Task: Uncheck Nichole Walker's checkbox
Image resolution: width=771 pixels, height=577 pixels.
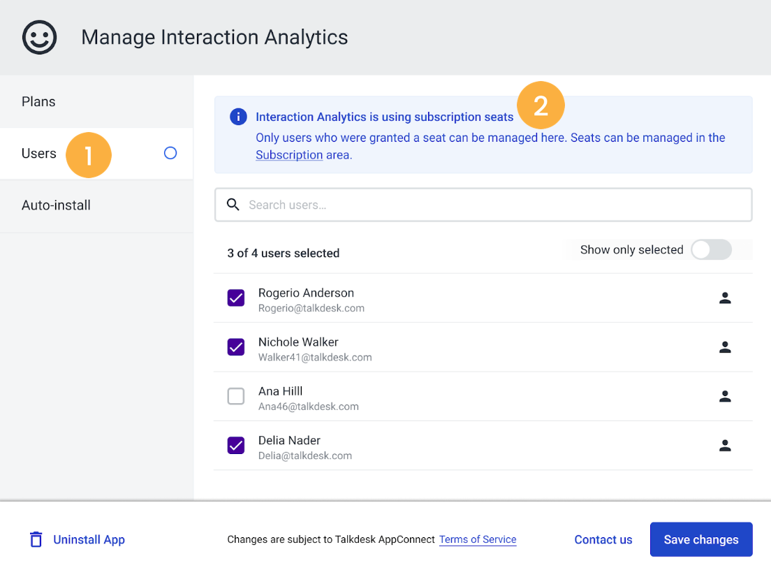Action: tap(236, 346)
